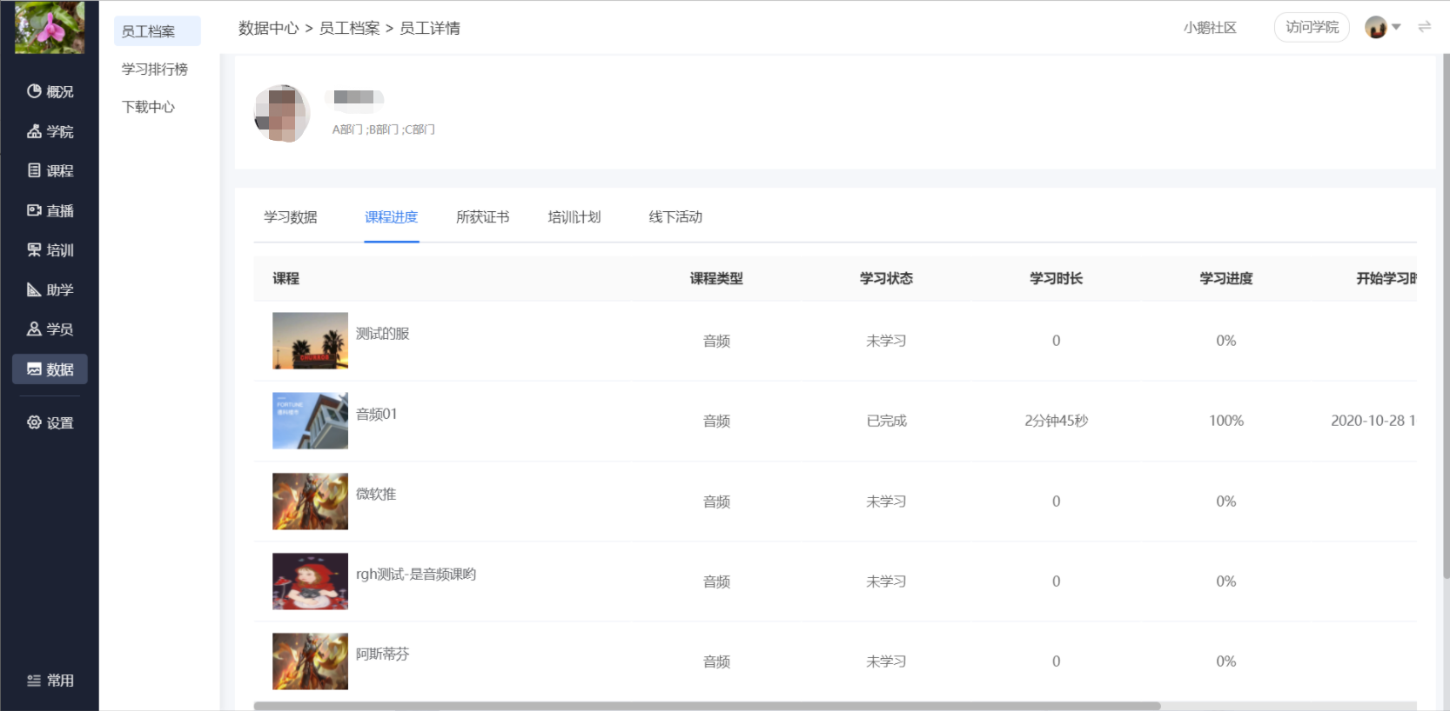Click thumbnail of course 微软推

310,502
